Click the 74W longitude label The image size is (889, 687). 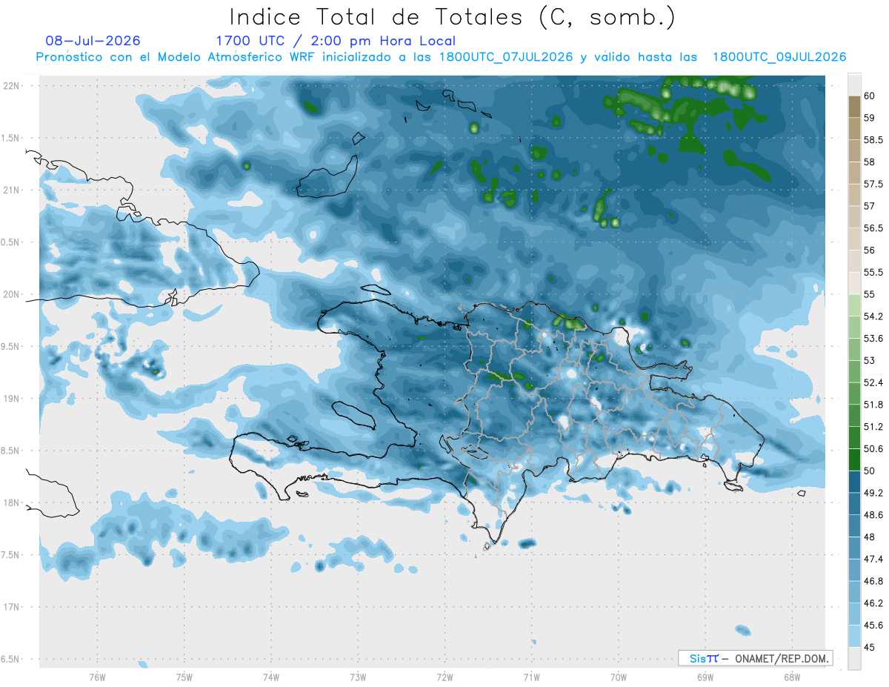point(270,676)
